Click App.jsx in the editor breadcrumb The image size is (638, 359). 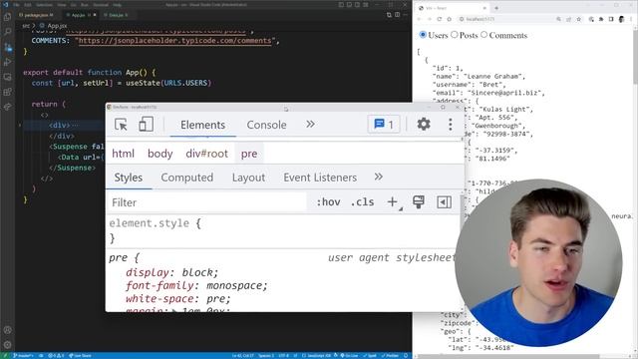coord(57,26)
